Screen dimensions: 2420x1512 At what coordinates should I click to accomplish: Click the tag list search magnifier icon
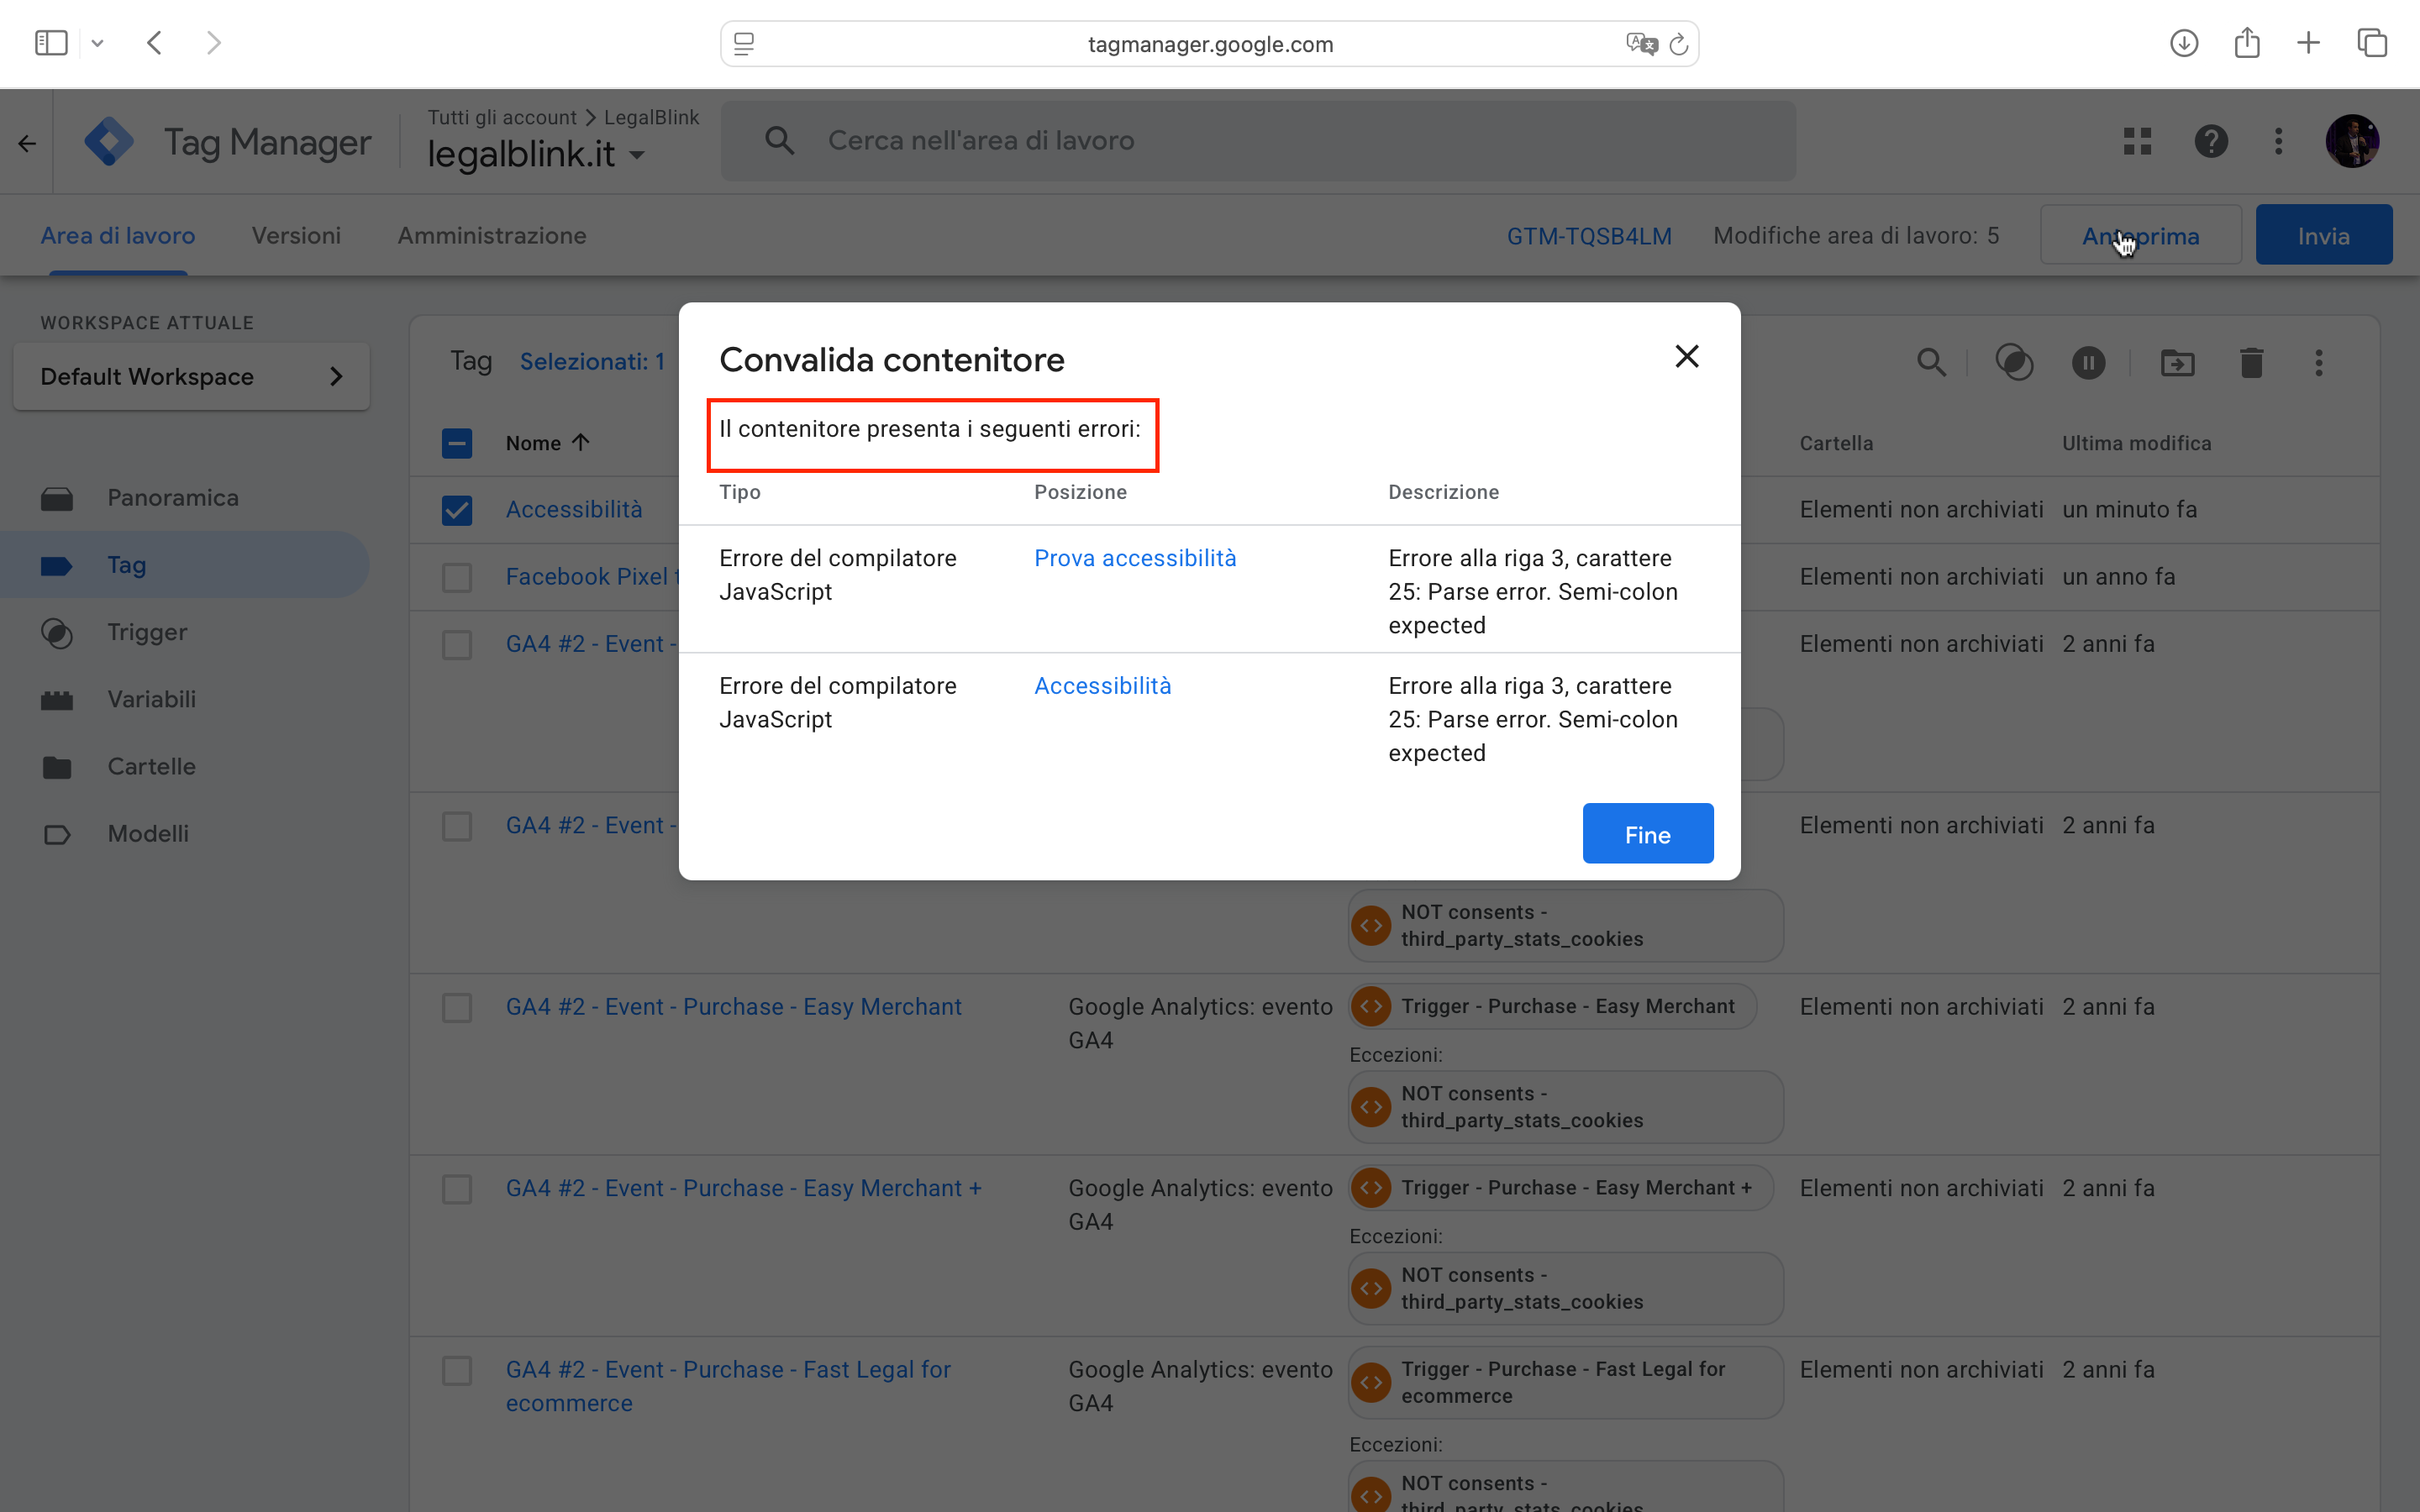1931,362
